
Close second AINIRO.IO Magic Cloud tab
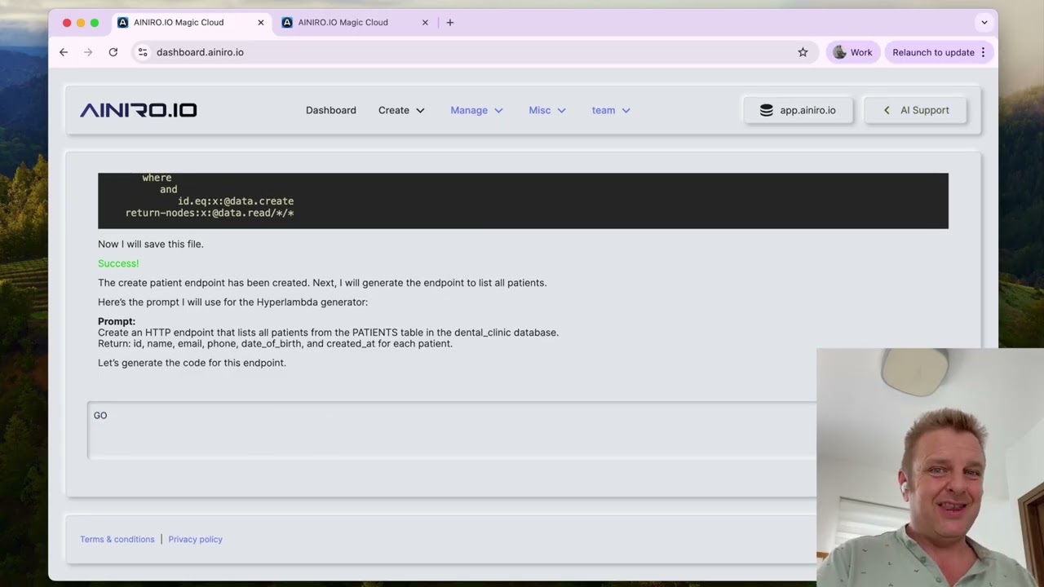[x=425, y=23]
